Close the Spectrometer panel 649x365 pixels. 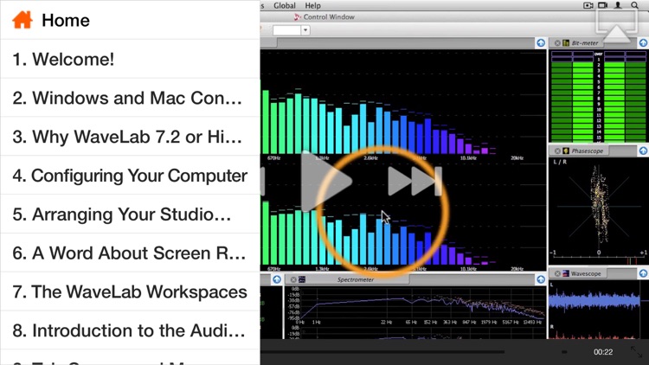click(293, 279)
